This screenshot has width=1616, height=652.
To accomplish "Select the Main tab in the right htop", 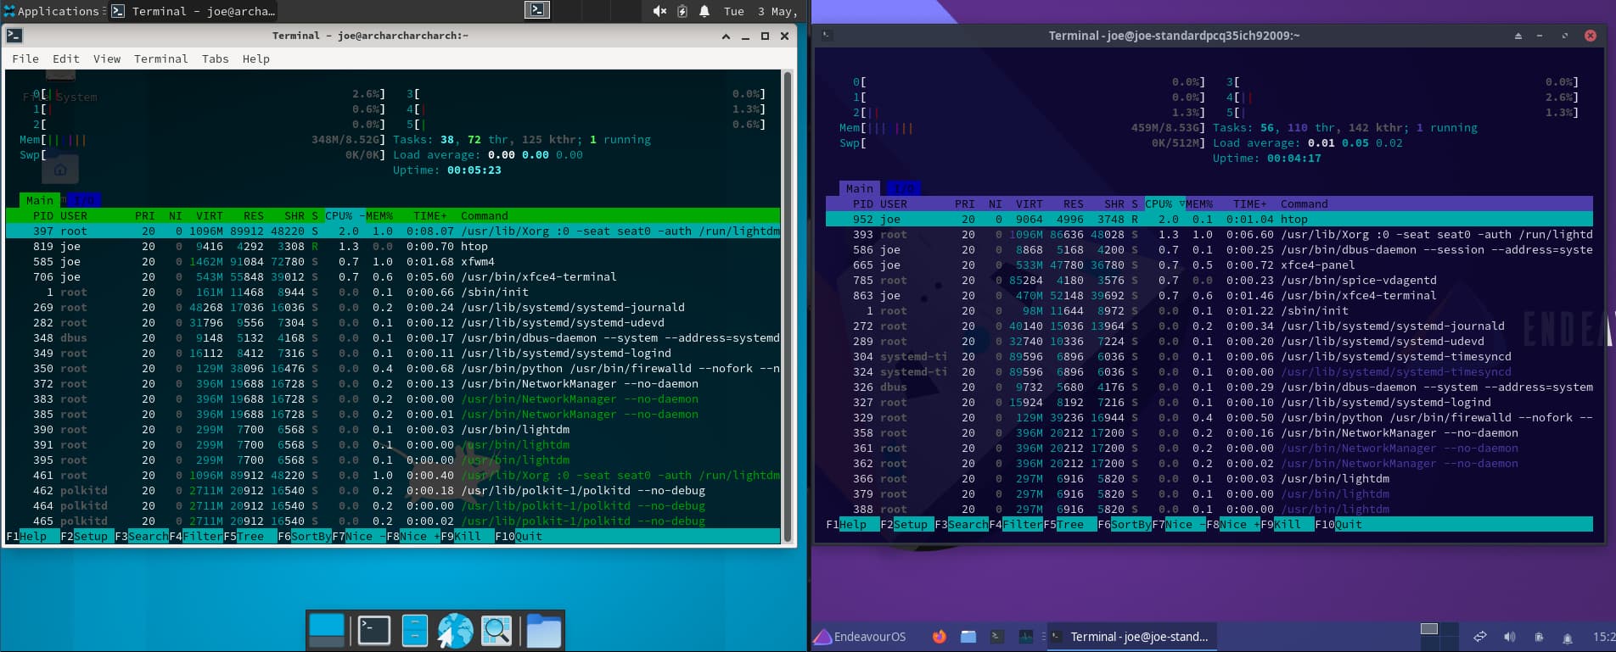I will [x=860, y=188].
